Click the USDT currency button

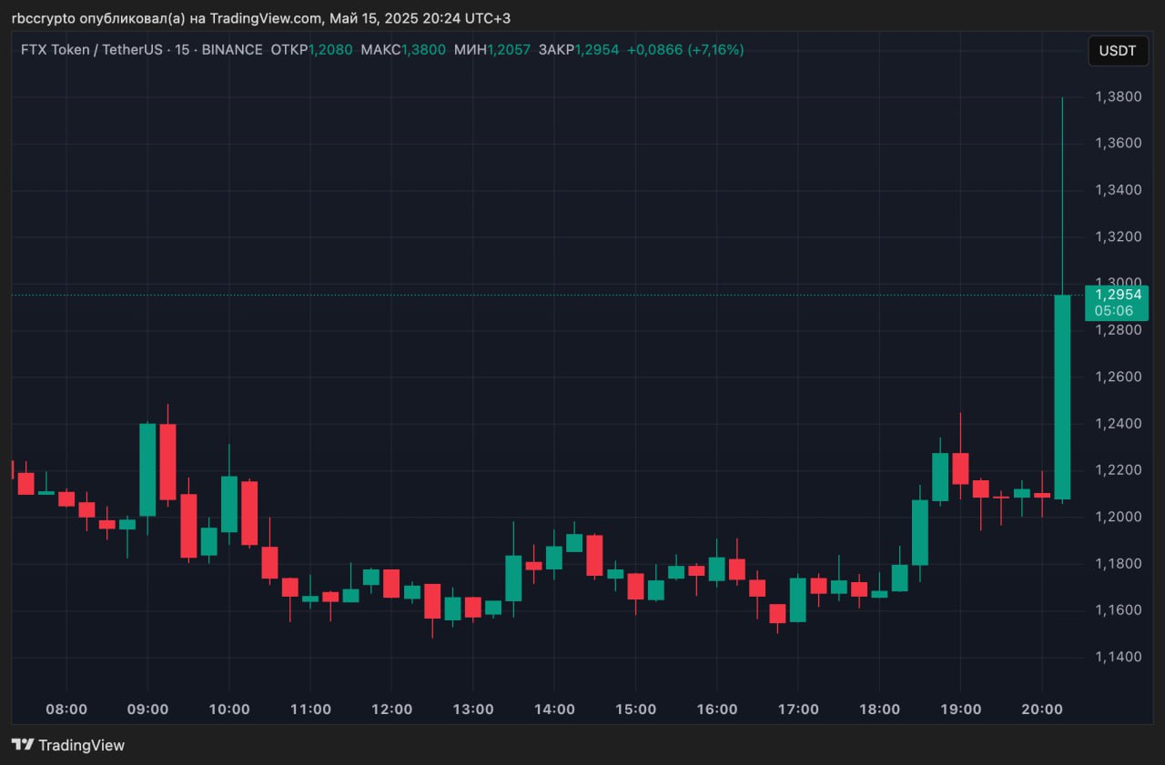pyautogui.click(x=1118, y=51)
